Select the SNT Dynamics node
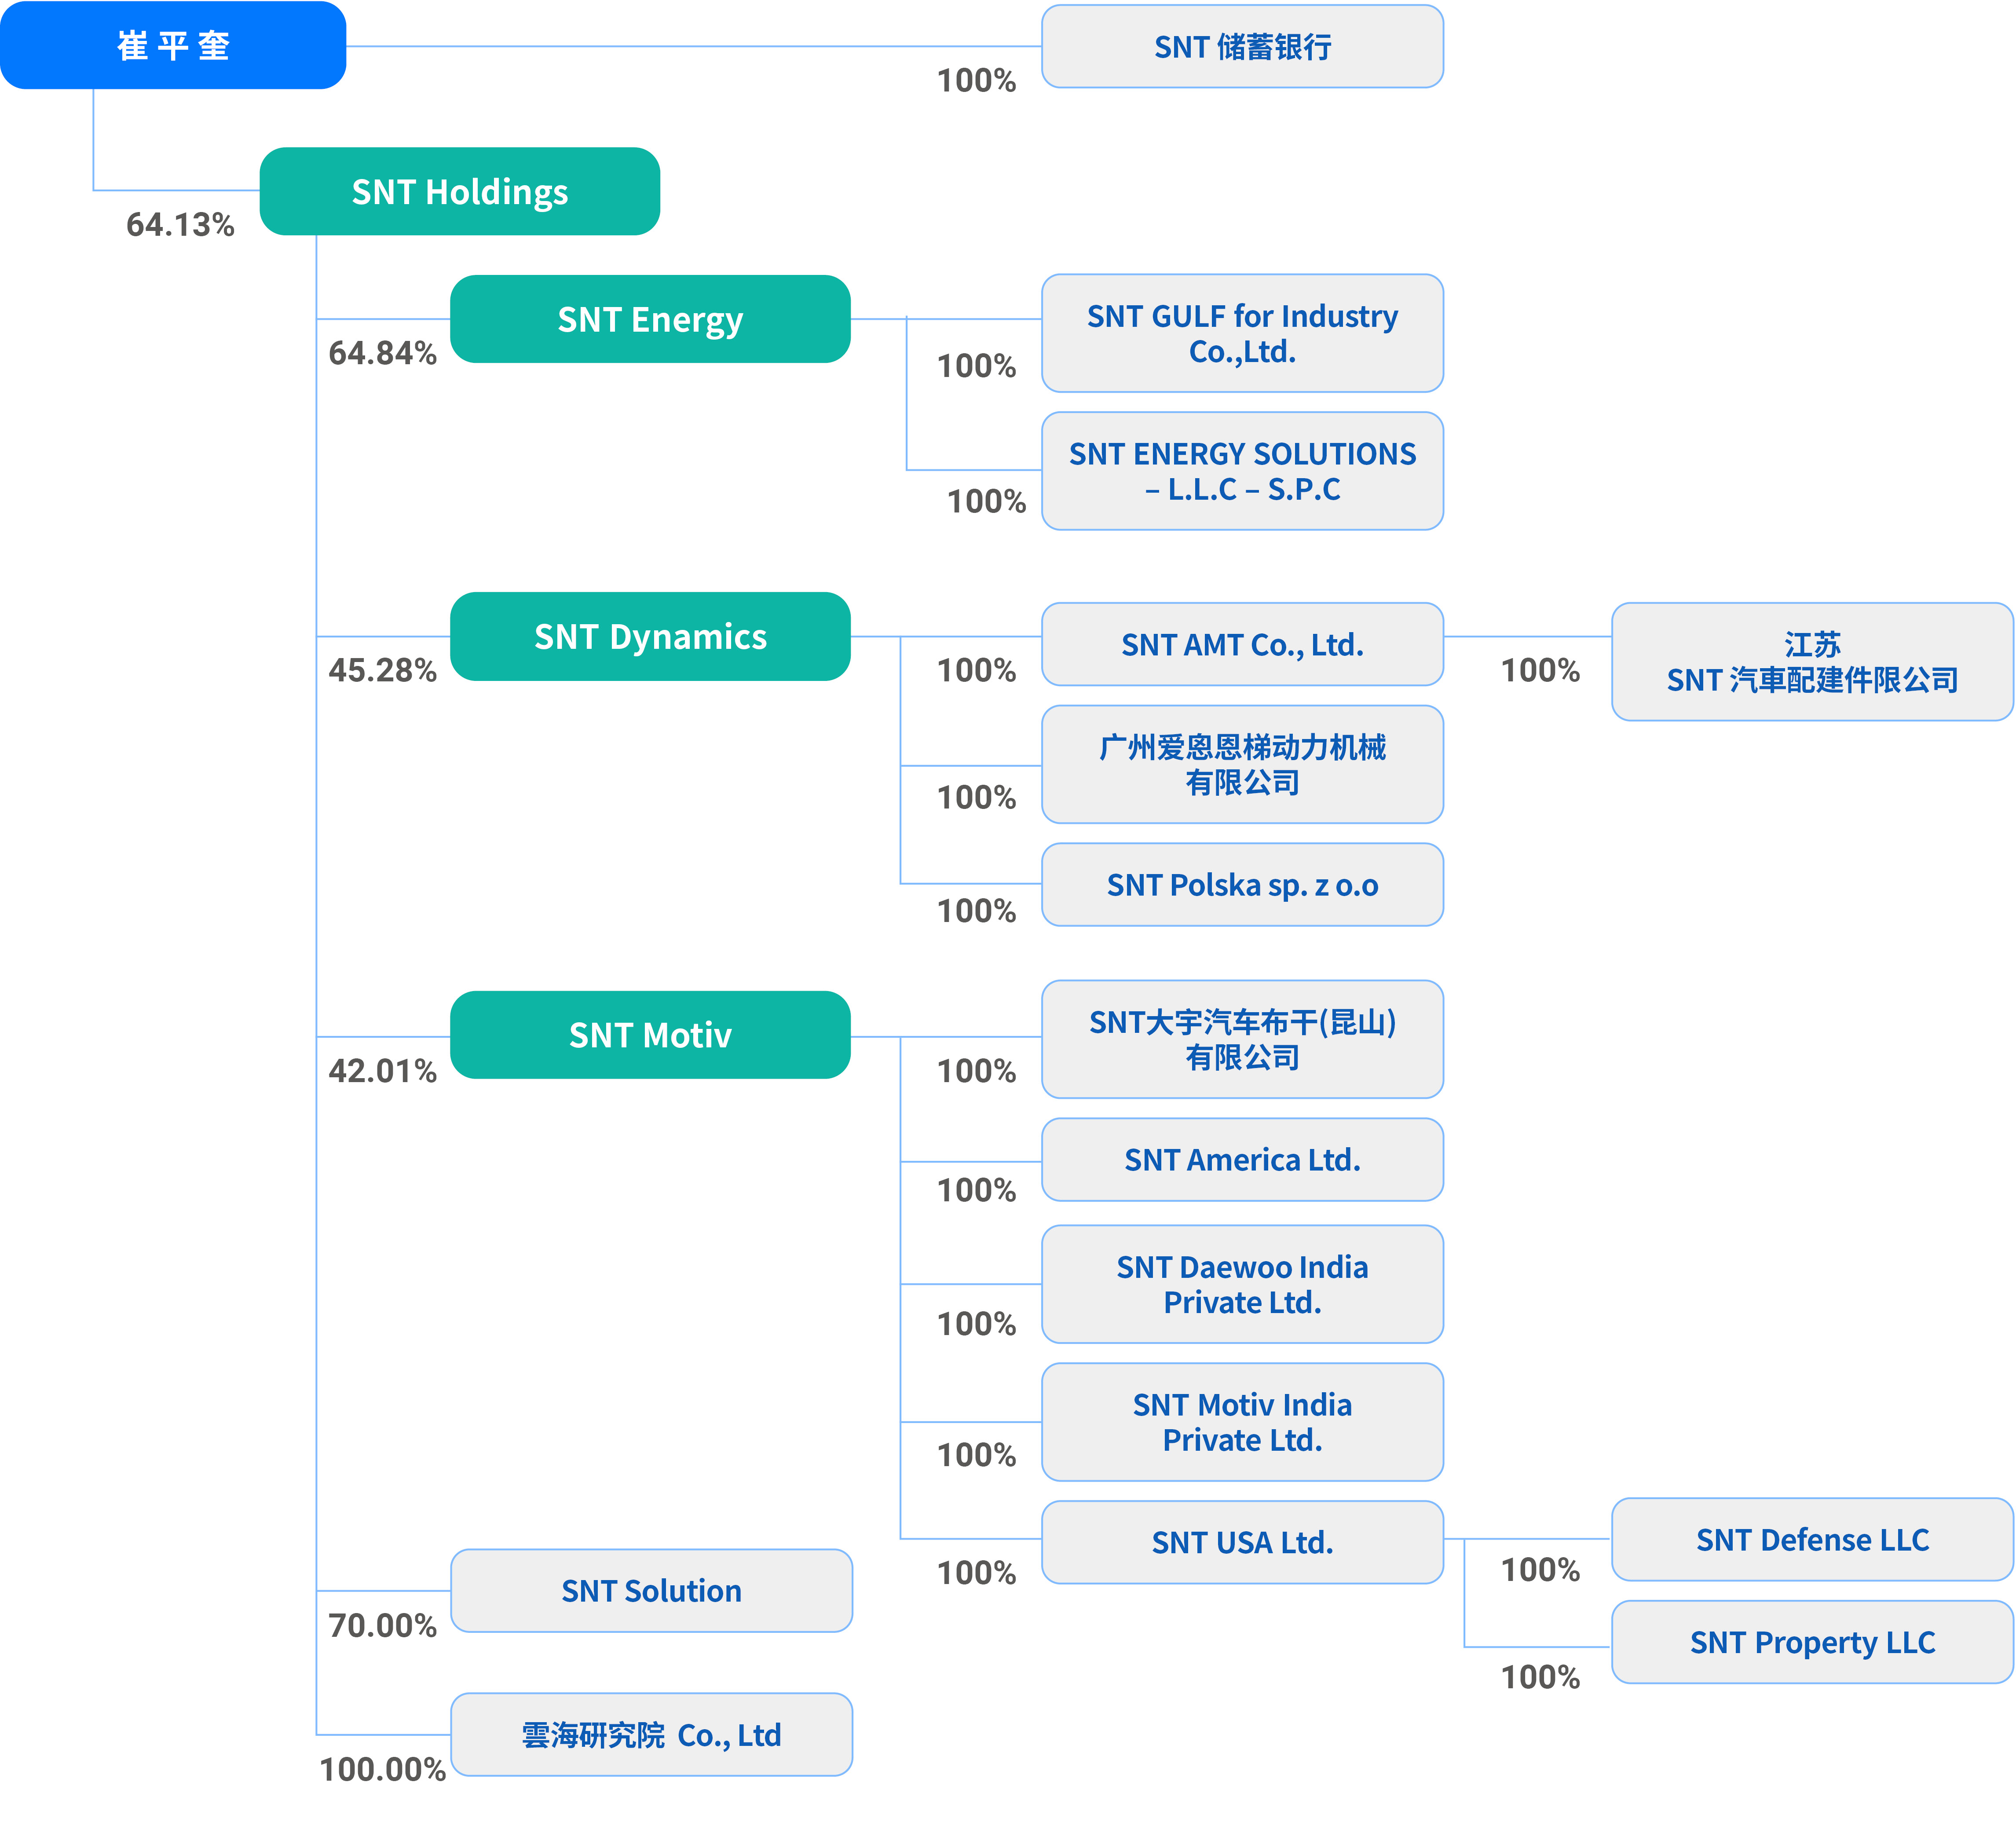Viewport: 2016px width, 1833px height. (x=650, y=636)
